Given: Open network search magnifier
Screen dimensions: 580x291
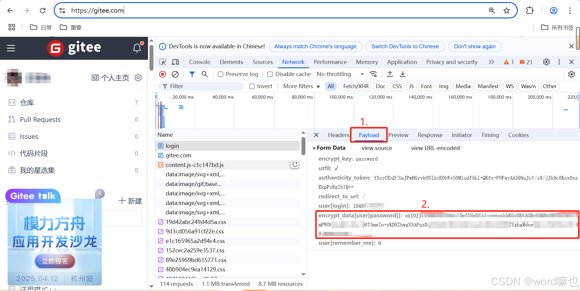Looking at the screenshot, I should [205, 74].
